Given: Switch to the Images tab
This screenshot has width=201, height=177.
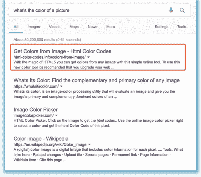Looking at the screenshot, I should point(34,27).
